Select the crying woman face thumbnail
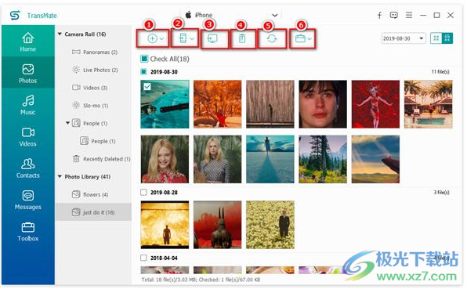This screenshot has width=467, height=289. pos(323,104)
